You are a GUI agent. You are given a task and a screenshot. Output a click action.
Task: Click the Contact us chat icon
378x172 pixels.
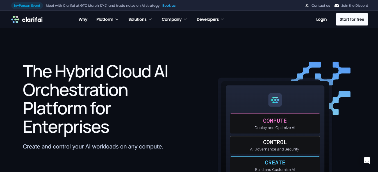(x=307, y=6)
